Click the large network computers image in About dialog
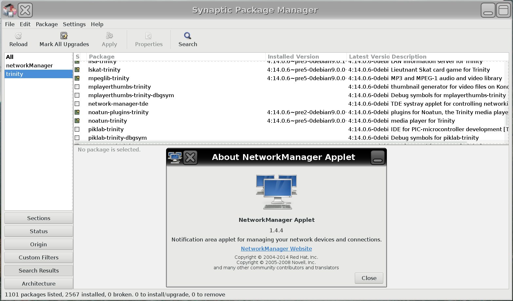This screenshot has height=301, width=513. point(276,192)
